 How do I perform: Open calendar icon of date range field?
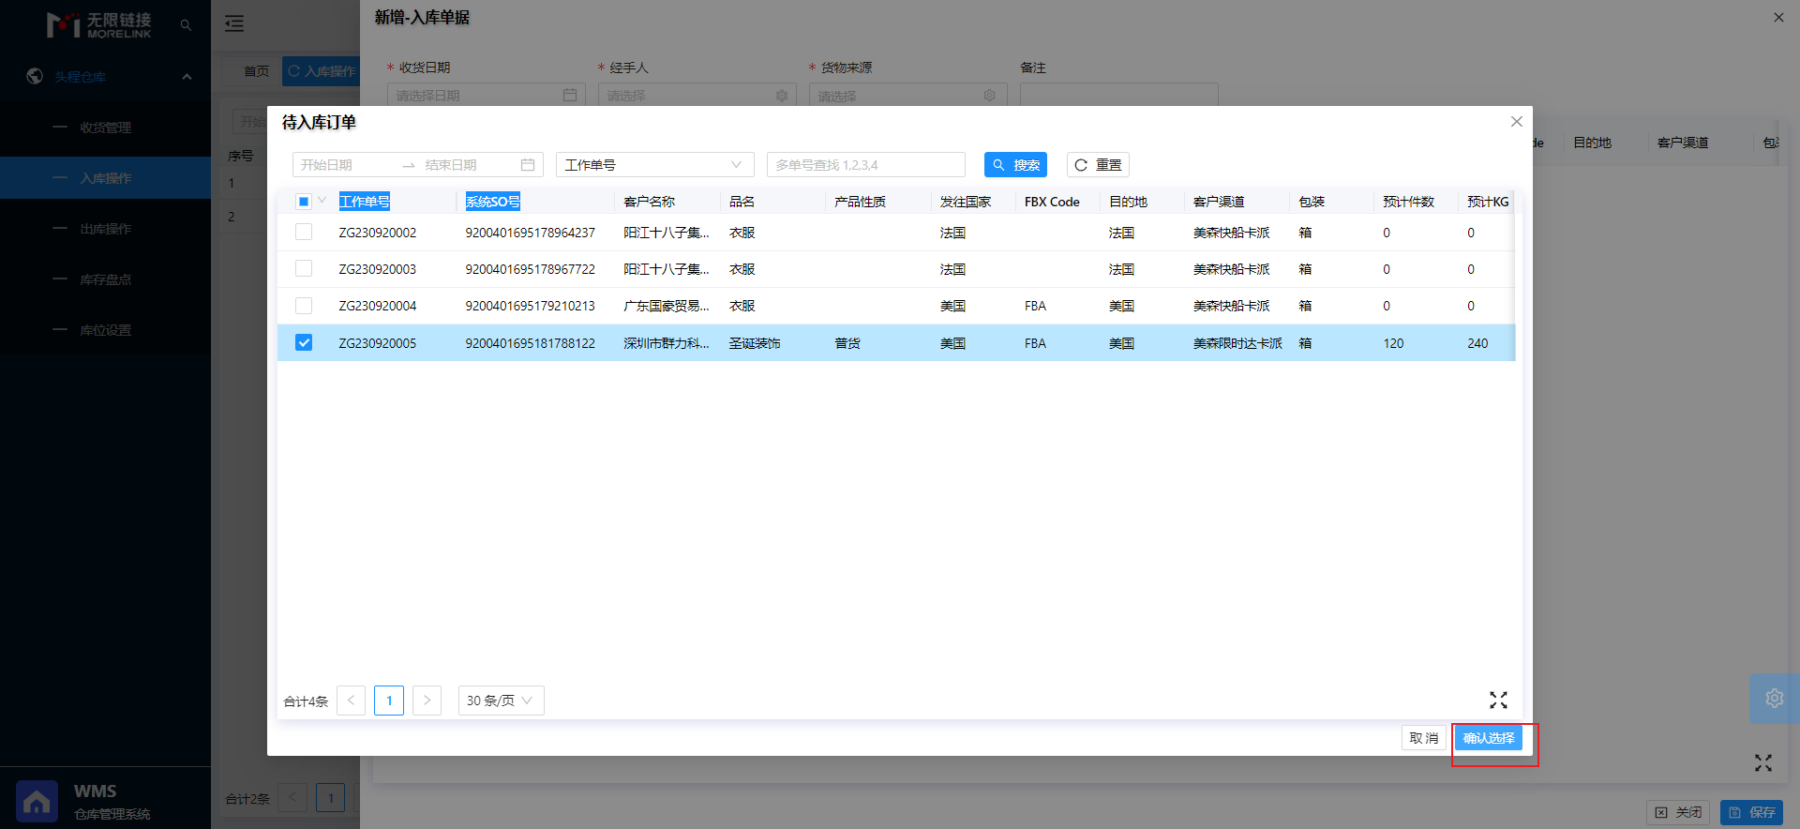pyautogui.click(x=528, y=165)
